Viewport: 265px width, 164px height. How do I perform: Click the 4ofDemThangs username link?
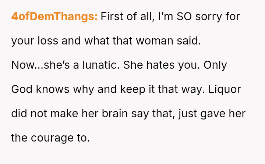(54, 17)
